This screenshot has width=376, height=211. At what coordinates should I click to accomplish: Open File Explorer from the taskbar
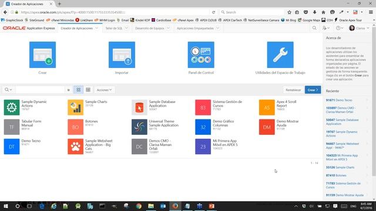[x=151, y=206]
